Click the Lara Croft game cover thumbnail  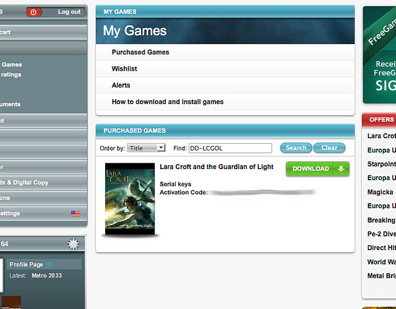tap(130, 199)
